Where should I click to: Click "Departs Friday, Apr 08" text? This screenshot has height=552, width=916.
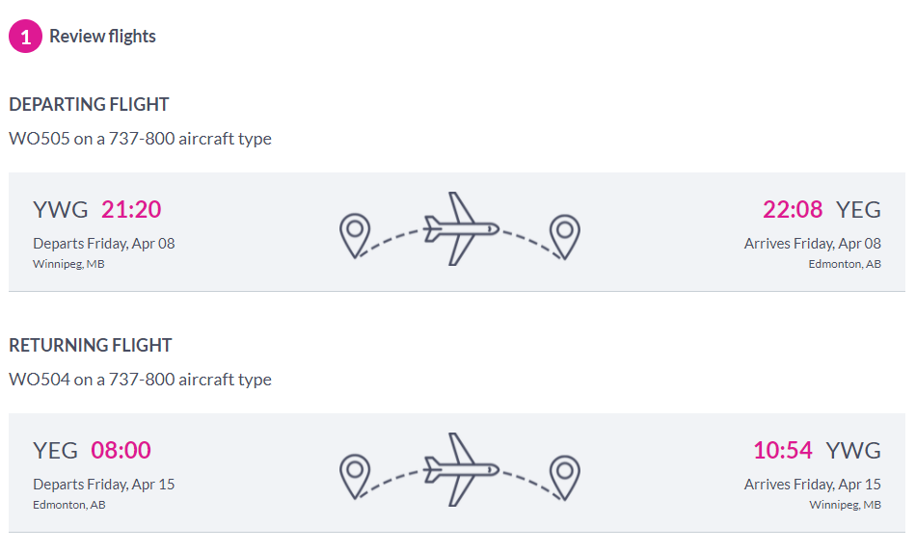click(104, 243)
